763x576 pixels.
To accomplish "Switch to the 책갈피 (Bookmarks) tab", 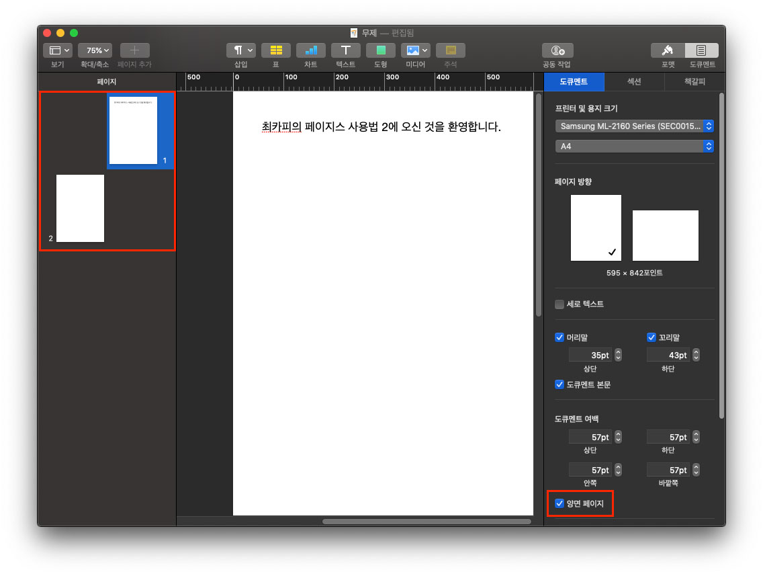I will click(x=694, y=82).
